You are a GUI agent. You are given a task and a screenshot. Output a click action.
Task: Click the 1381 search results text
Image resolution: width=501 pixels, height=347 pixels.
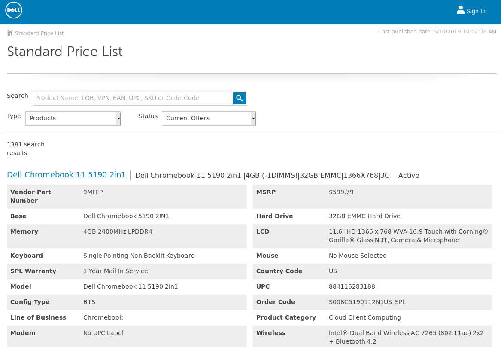point(26,149)
